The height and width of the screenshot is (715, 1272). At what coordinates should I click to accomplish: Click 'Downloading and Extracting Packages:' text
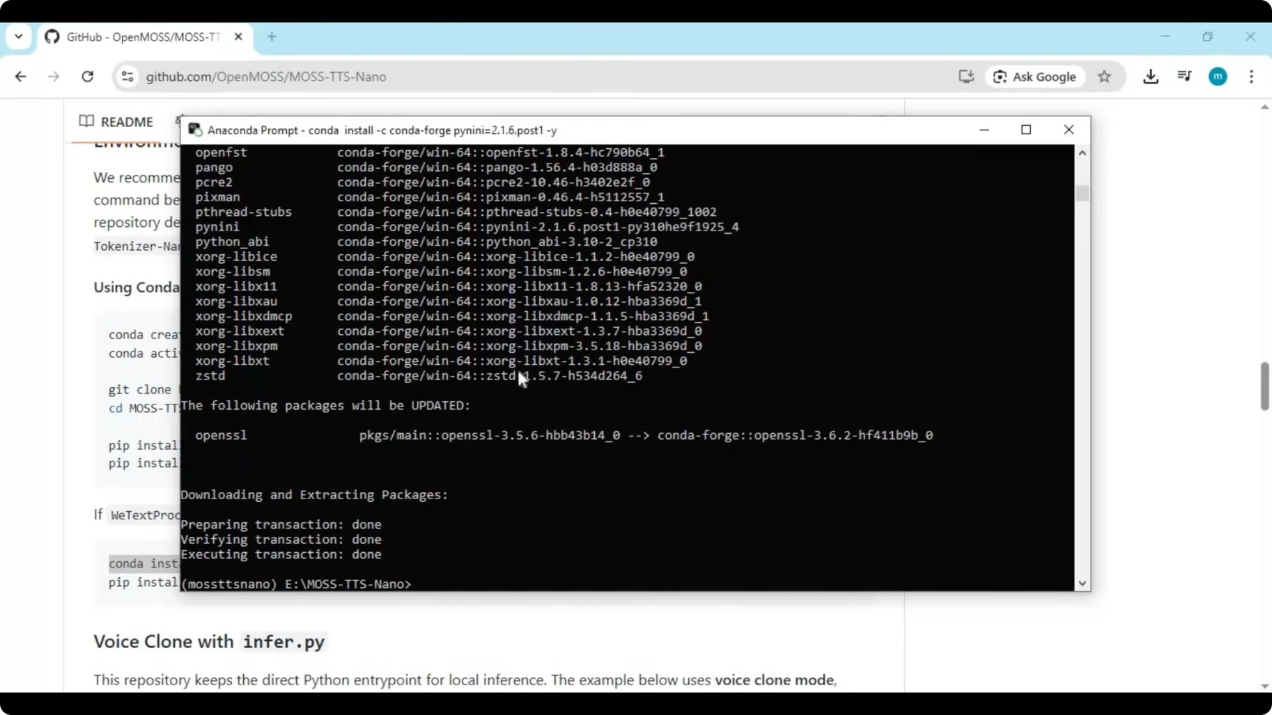[314, 495]
